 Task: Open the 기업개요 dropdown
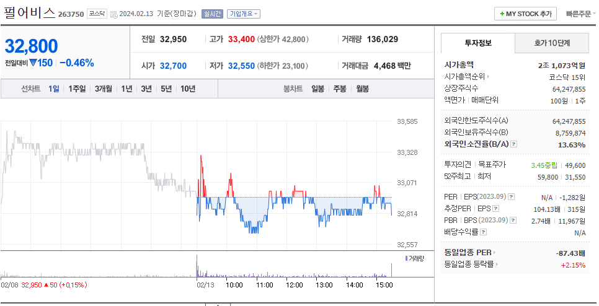click(x=244, y=14)
